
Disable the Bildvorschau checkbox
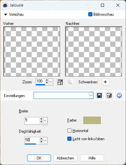[90, 14]
